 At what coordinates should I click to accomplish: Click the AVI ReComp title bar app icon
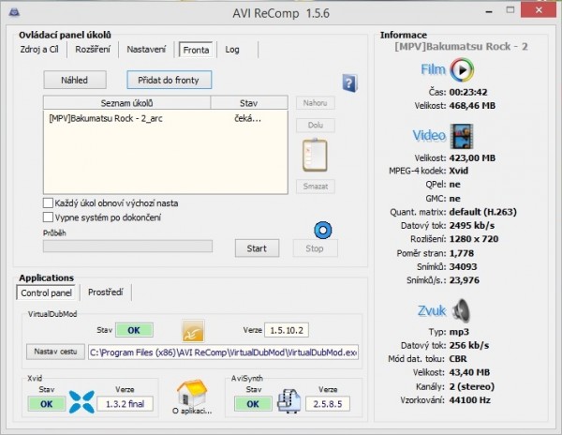tap(14, 12)
